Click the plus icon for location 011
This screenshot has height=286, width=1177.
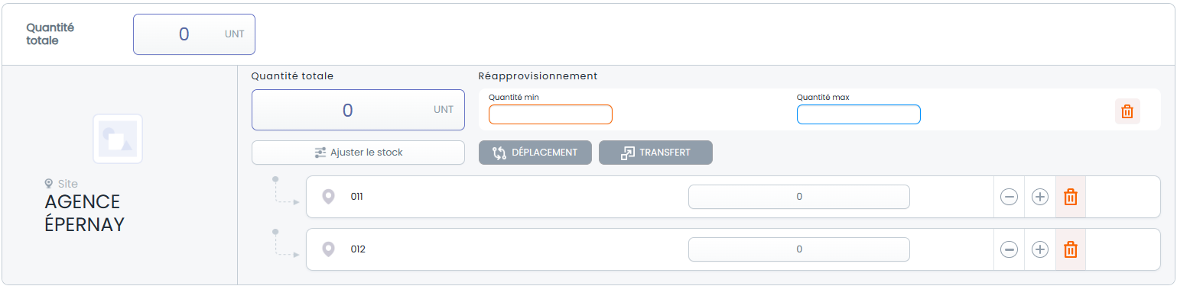click(x=1039, y=197)
